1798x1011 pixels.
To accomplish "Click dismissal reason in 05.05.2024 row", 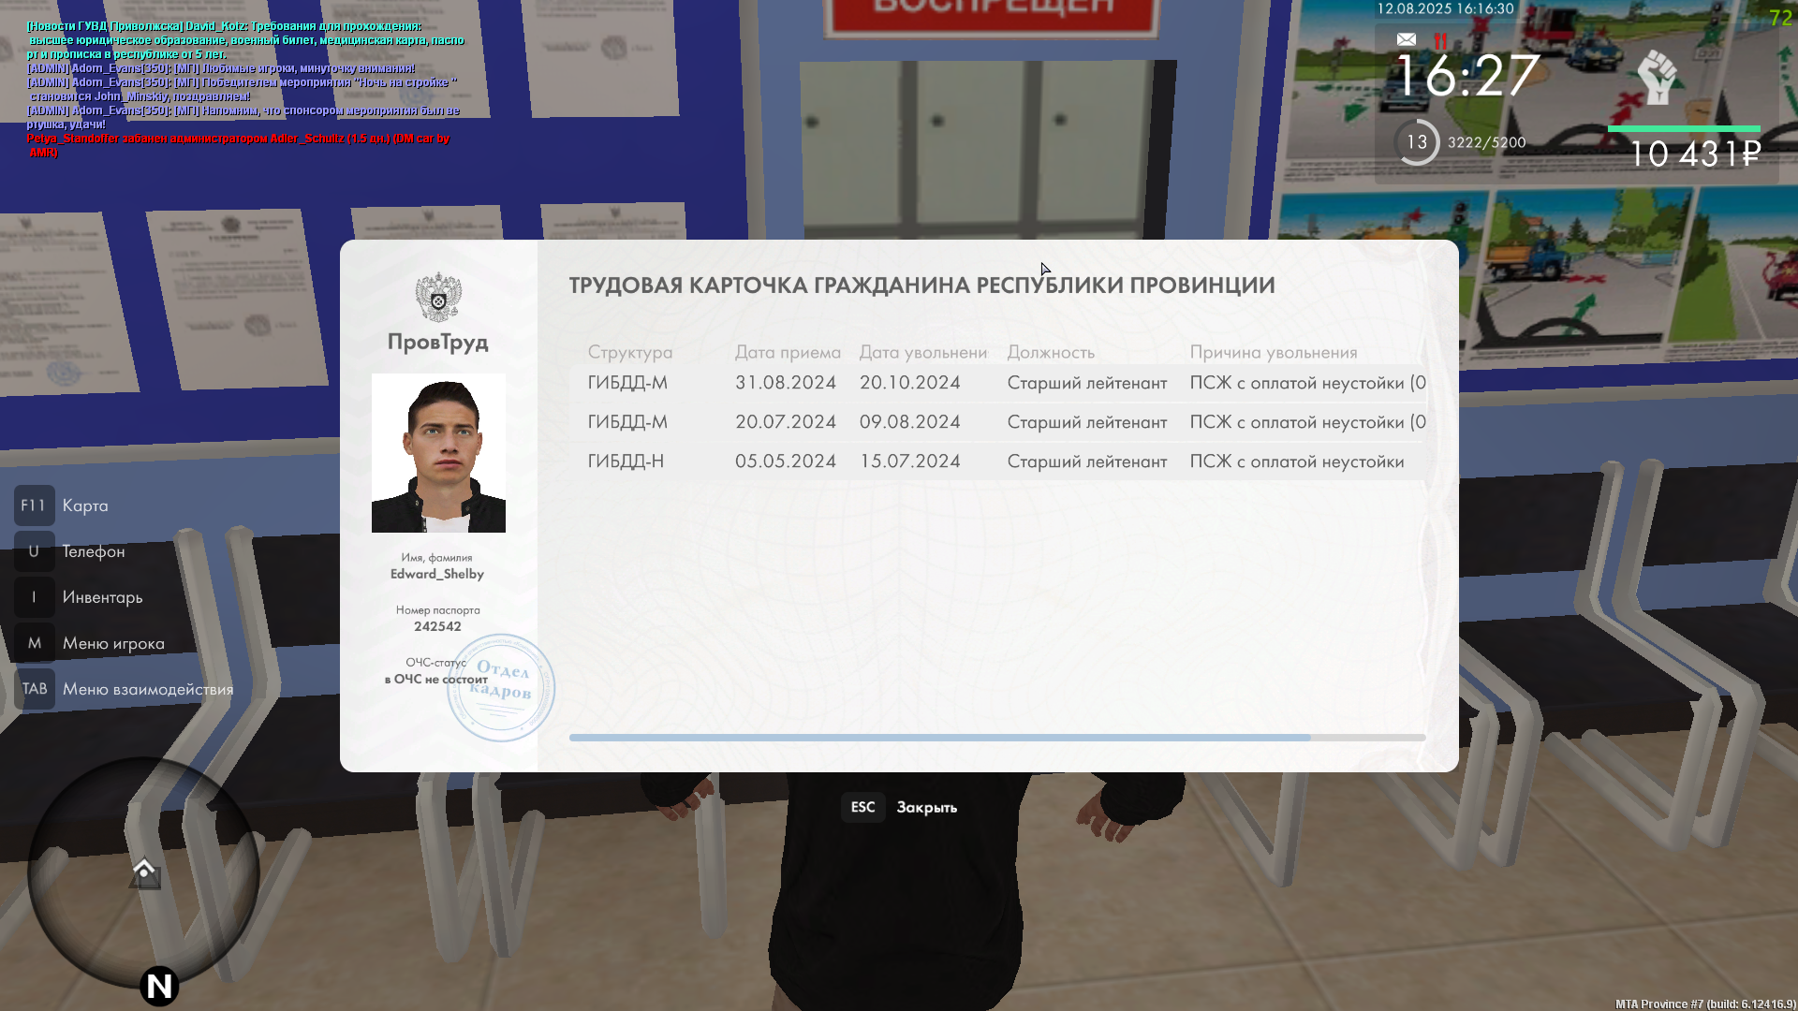I will click(1297, 462).
